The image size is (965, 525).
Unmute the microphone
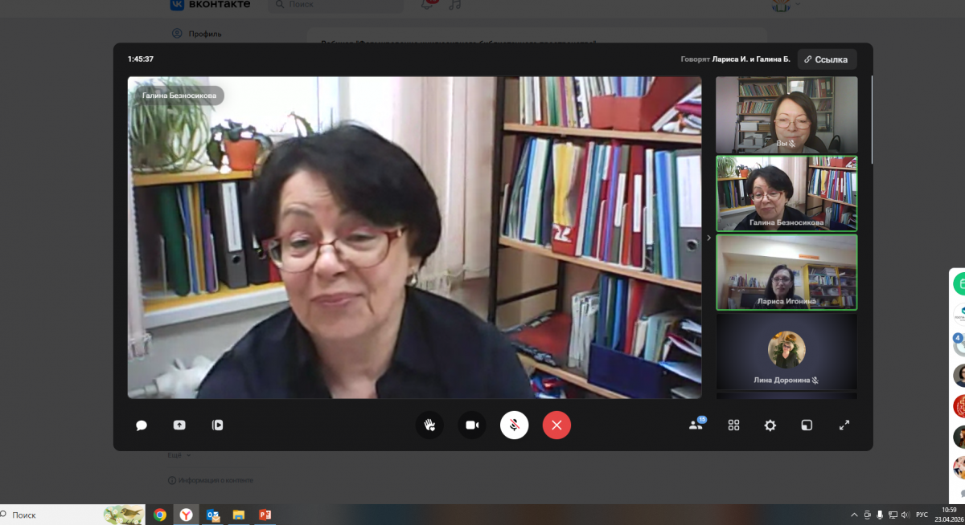515,425
